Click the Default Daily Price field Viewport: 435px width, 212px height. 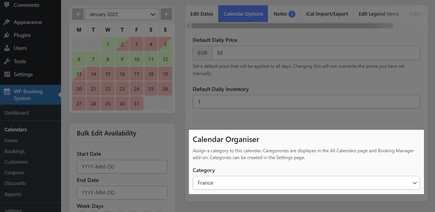(x=316, y=53)
